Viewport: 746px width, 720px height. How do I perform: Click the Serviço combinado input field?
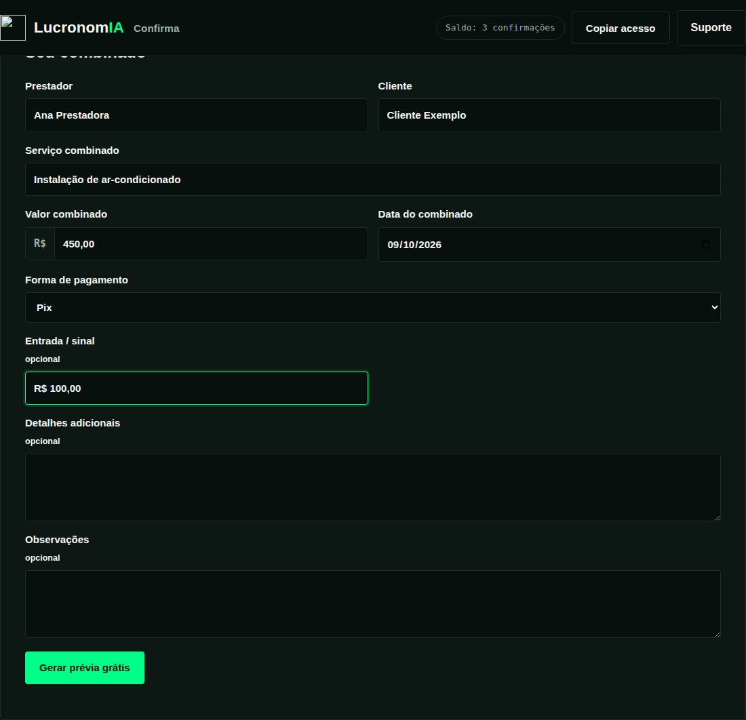click(372, 179)
